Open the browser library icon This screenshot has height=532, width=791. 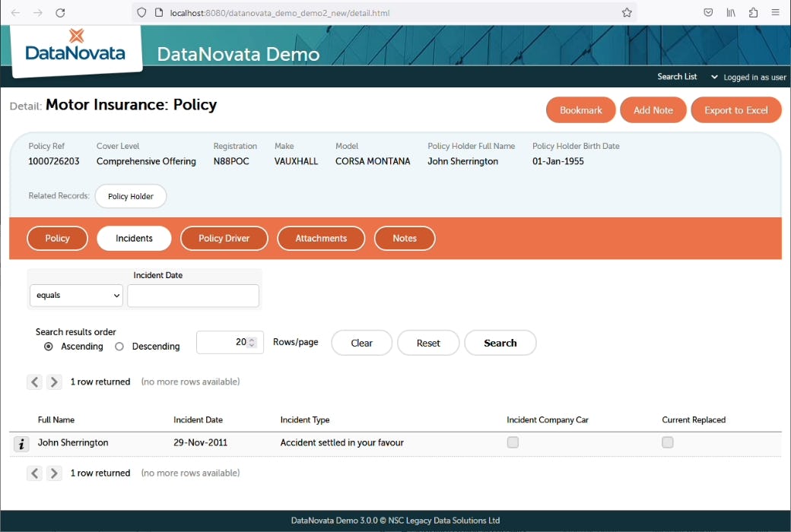pyautogui.click(x=731, y=12)
